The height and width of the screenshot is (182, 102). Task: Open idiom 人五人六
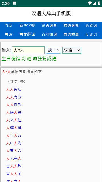pyautogui.click(x=14, y=151)
